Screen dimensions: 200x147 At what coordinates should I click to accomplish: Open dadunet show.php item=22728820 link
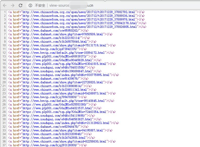(63, 82)
